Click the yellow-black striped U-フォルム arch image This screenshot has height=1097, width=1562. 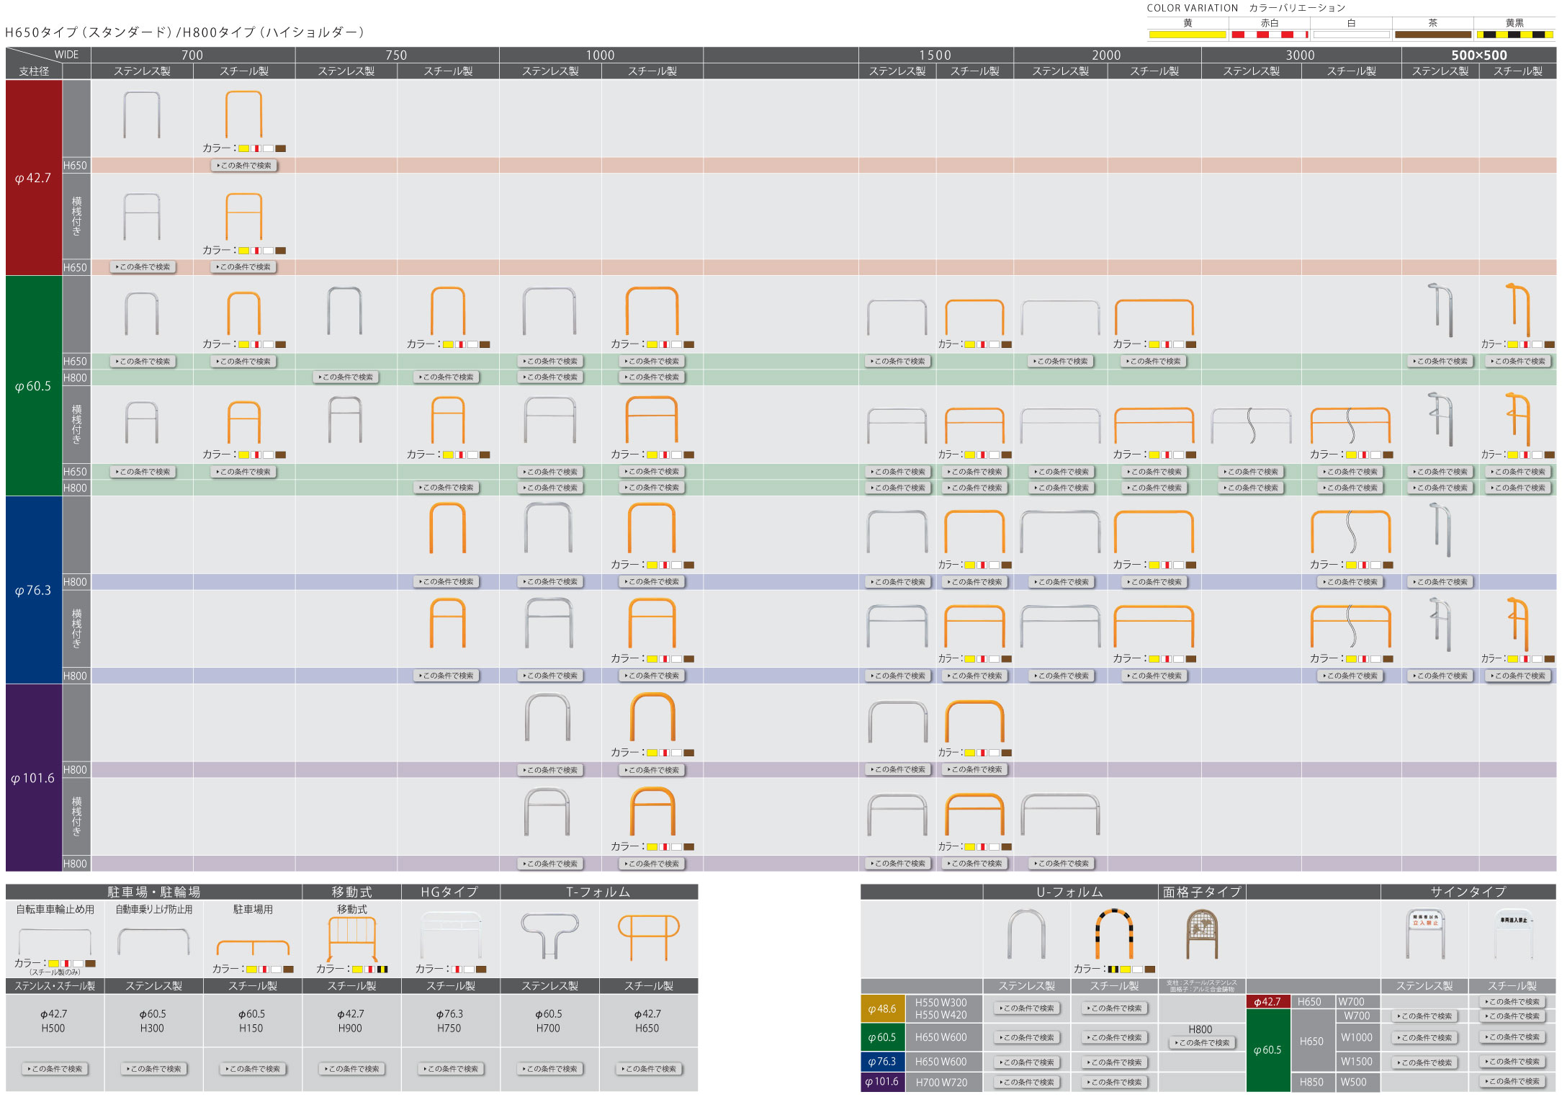(1114, 933)
